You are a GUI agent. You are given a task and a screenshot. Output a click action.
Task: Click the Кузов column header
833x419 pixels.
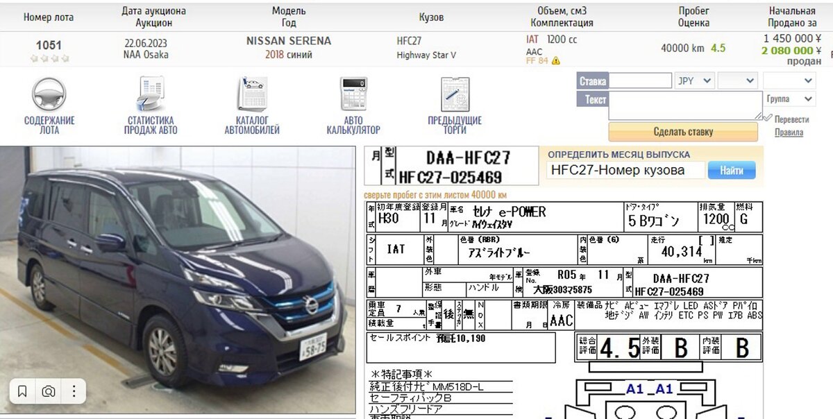431,17
